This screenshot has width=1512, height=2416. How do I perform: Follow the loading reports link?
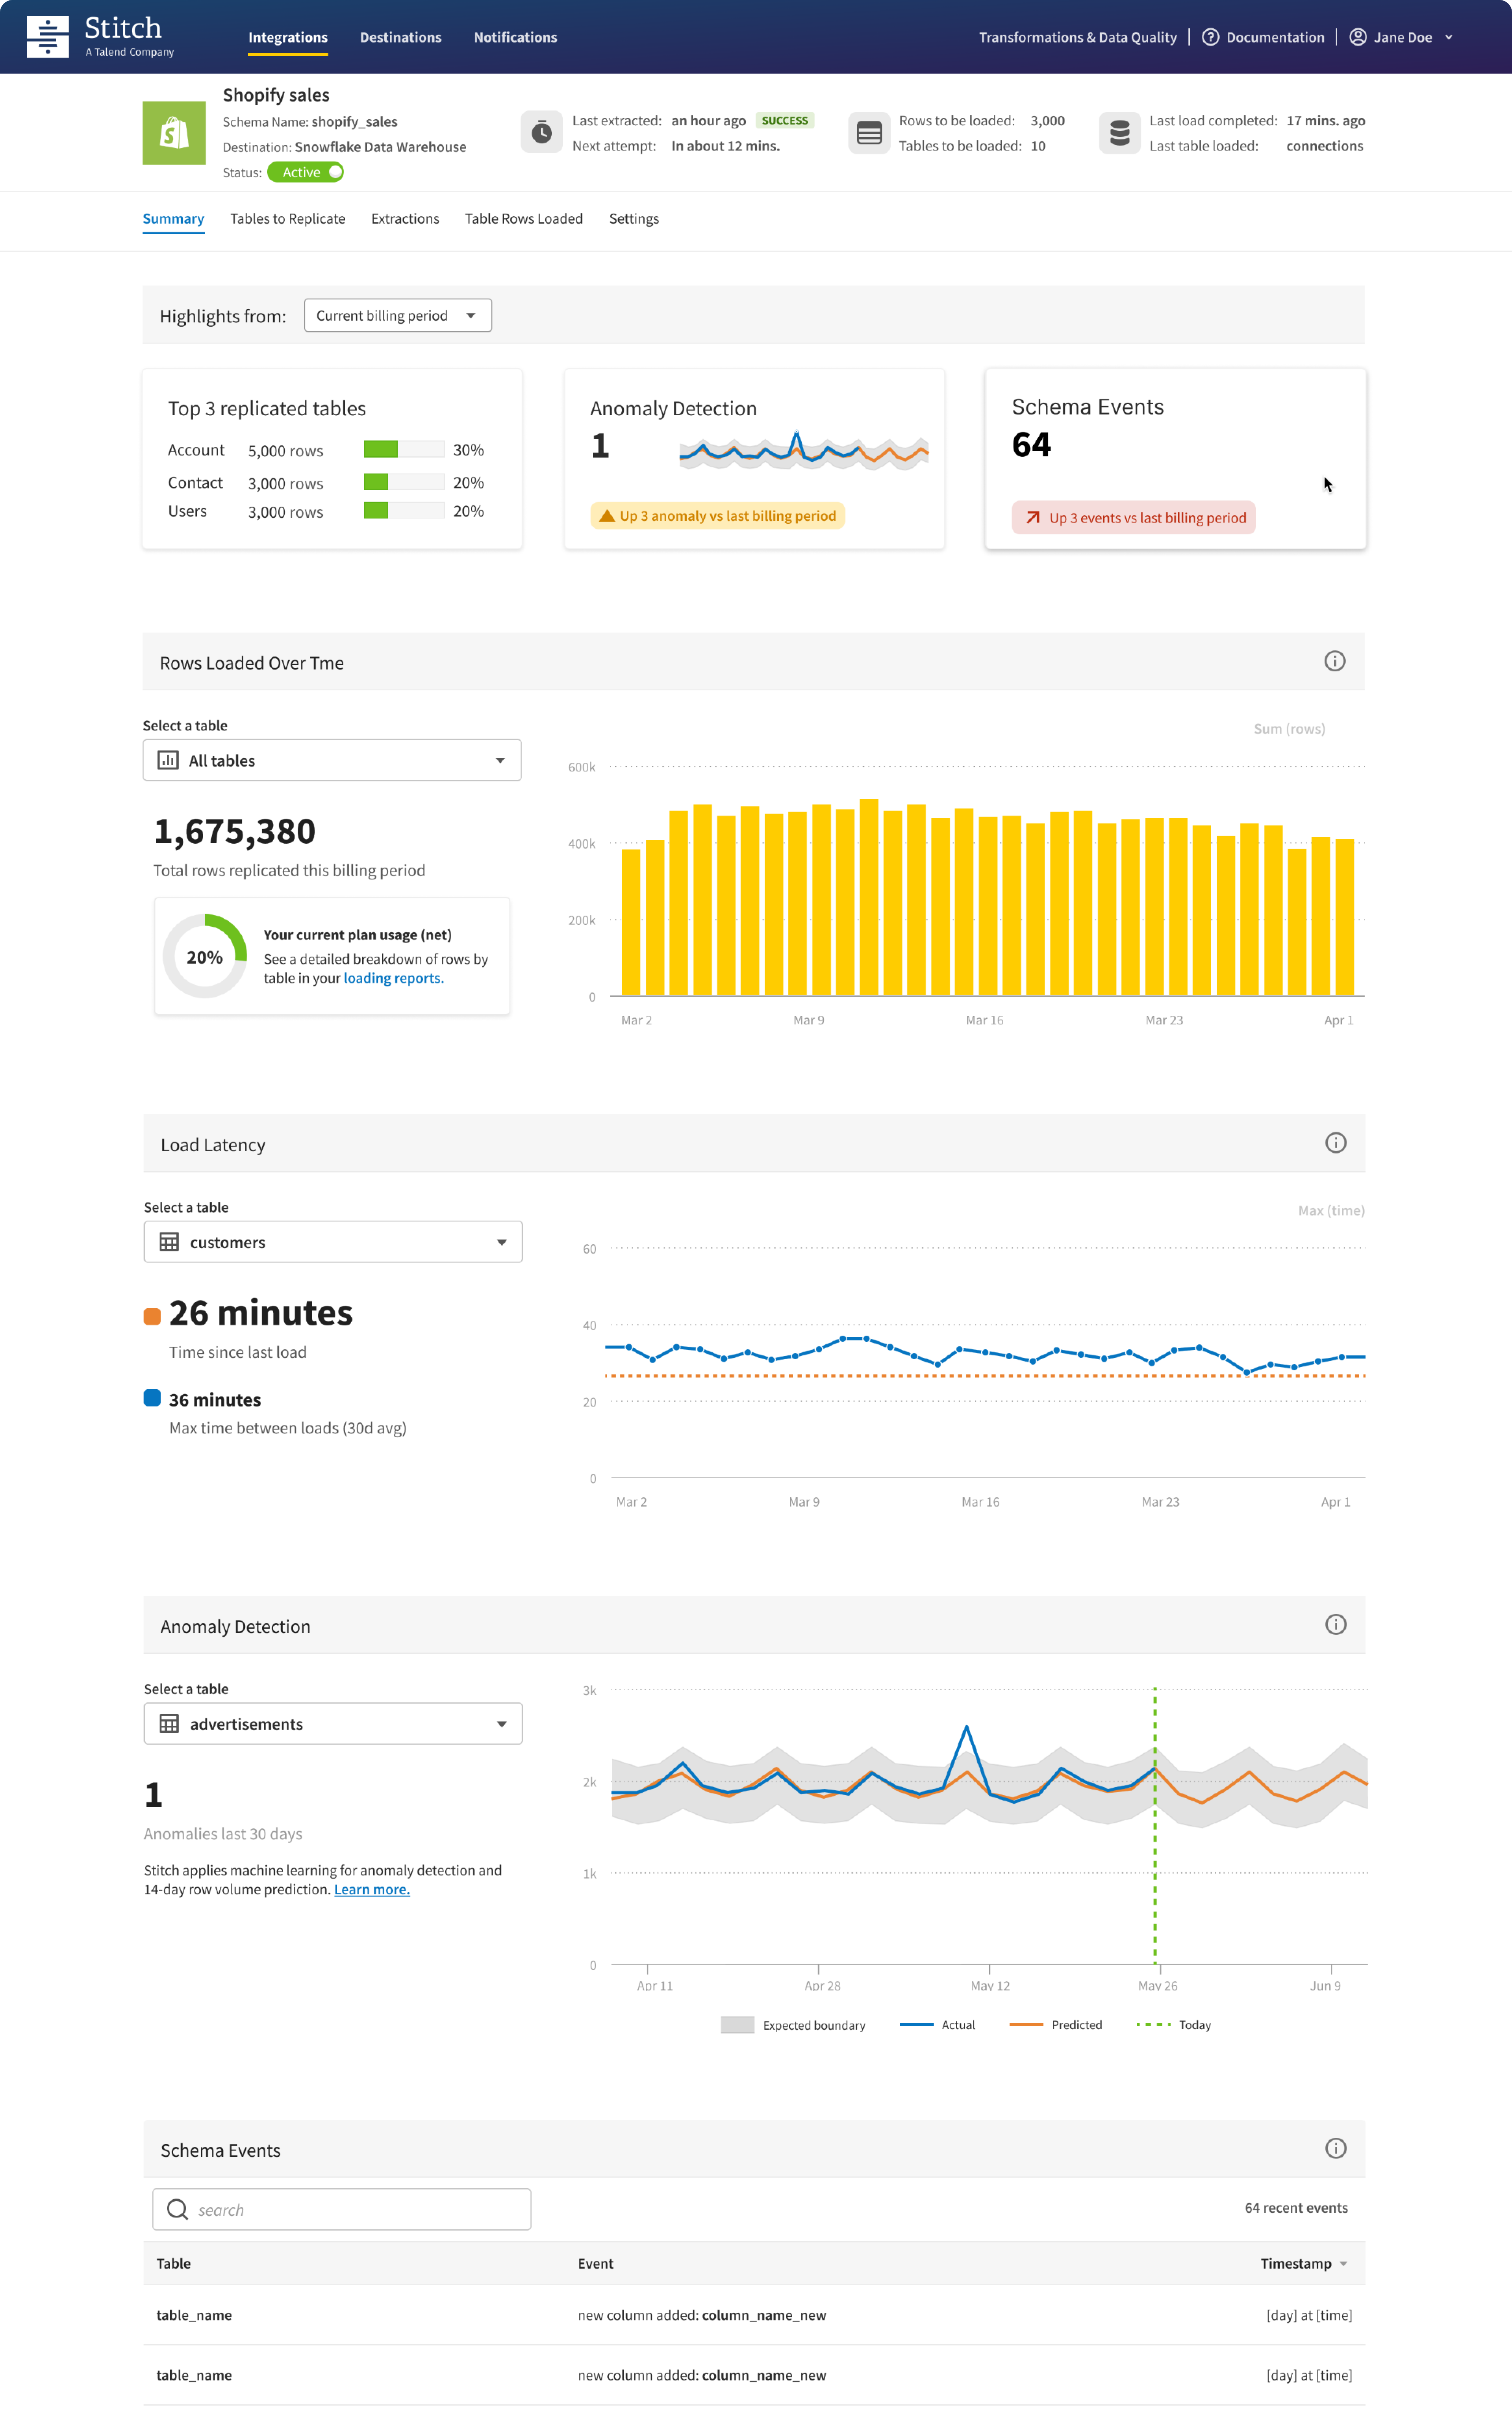tap(393, 978)
